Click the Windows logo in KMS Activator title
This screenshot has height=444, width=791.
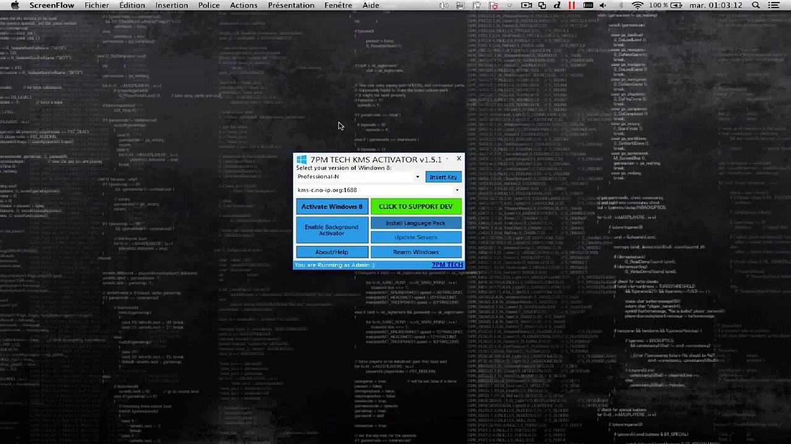click(x=301, y=160)
